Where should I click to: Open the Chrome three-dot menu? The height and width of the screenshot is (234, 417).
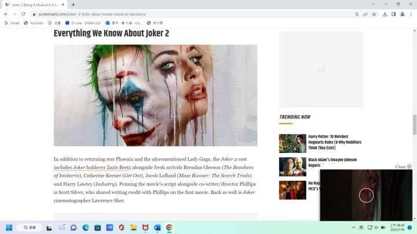pyautogui.click(x=411, y=14)
